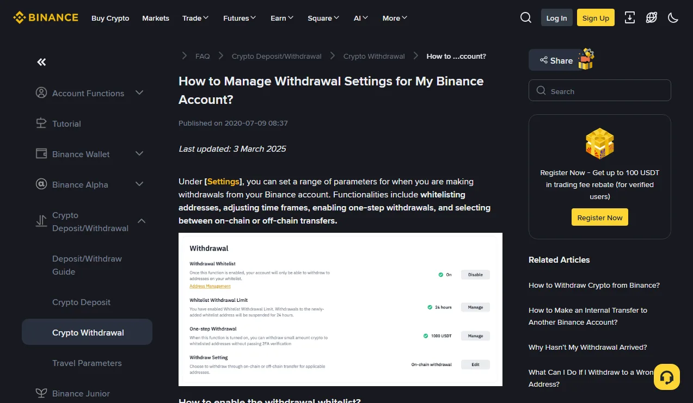The height and width of the screenshot is (403, 693).
Task: Open the language globe icon
Action: [652, 17]
